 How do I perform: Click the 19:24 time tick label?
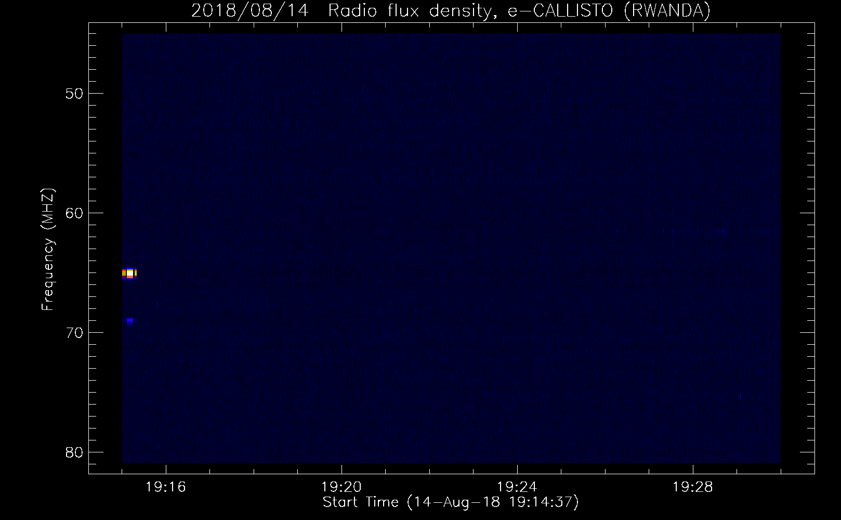(517, 487)
